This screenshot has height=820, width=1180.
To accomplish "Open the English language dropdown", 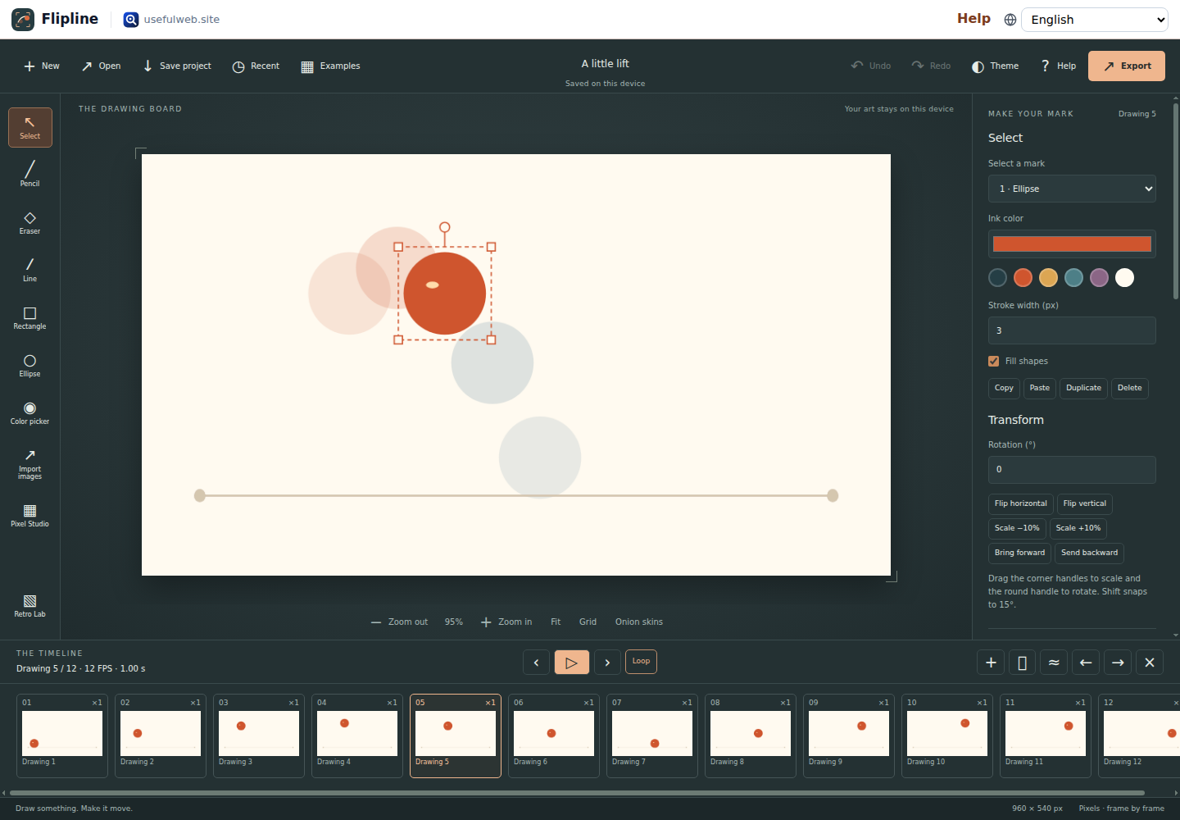I will coord(1094,20).
